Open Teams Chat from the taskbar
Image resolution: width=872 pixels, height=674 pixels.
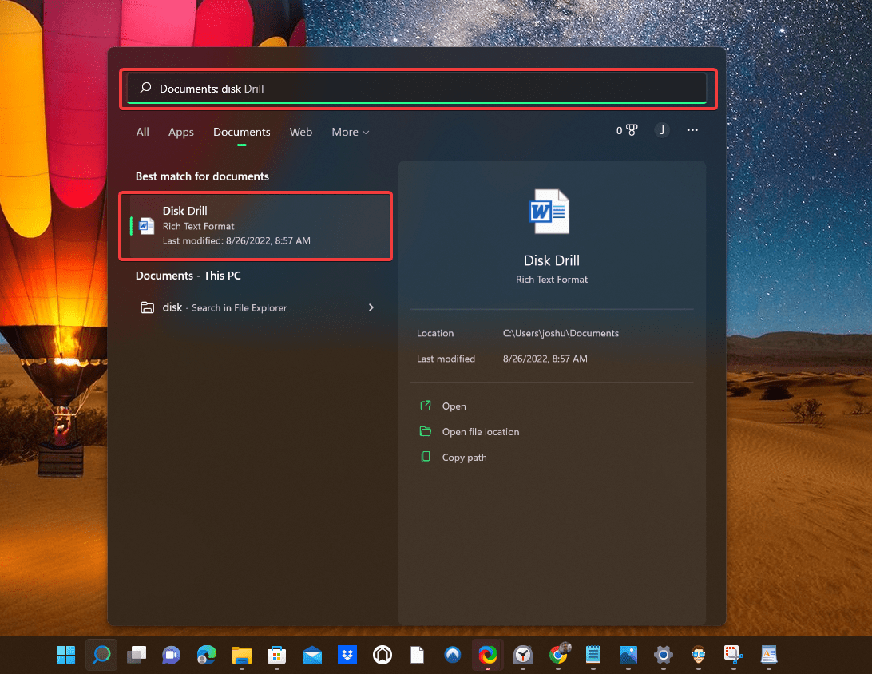coord(171,655)
